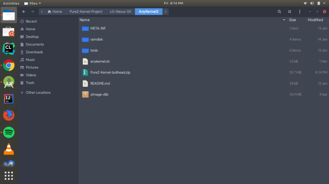This screenshot has height=184, width=329.
Task: Click the 10.7 MB size value
Action: tap(295, 73)
